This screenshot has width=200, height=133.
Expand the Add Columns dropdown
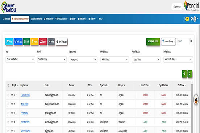click(168, 41)
